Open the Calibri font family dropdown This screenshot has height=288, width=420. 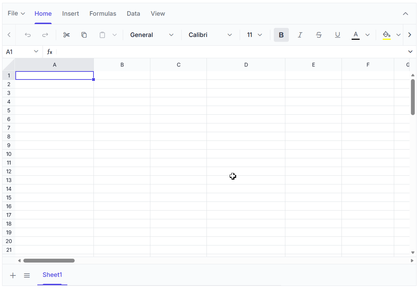(210, 35)
